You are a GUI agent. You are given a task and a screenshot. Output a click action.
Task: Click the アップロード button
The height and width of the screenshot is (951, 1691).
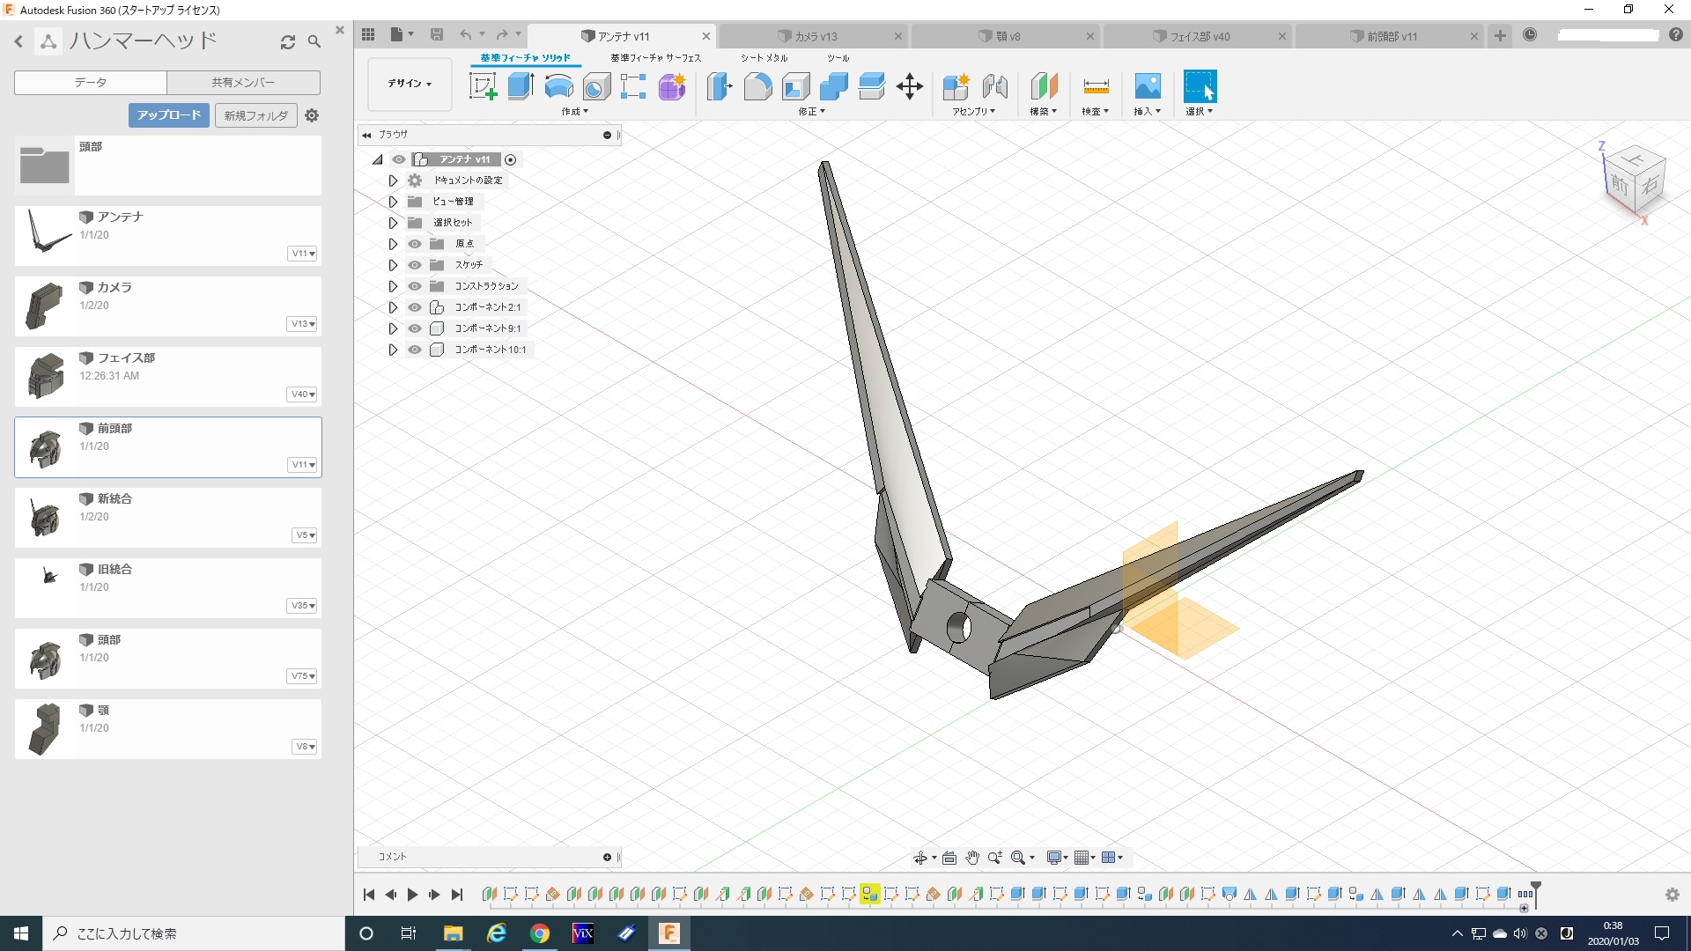point(169,115)
